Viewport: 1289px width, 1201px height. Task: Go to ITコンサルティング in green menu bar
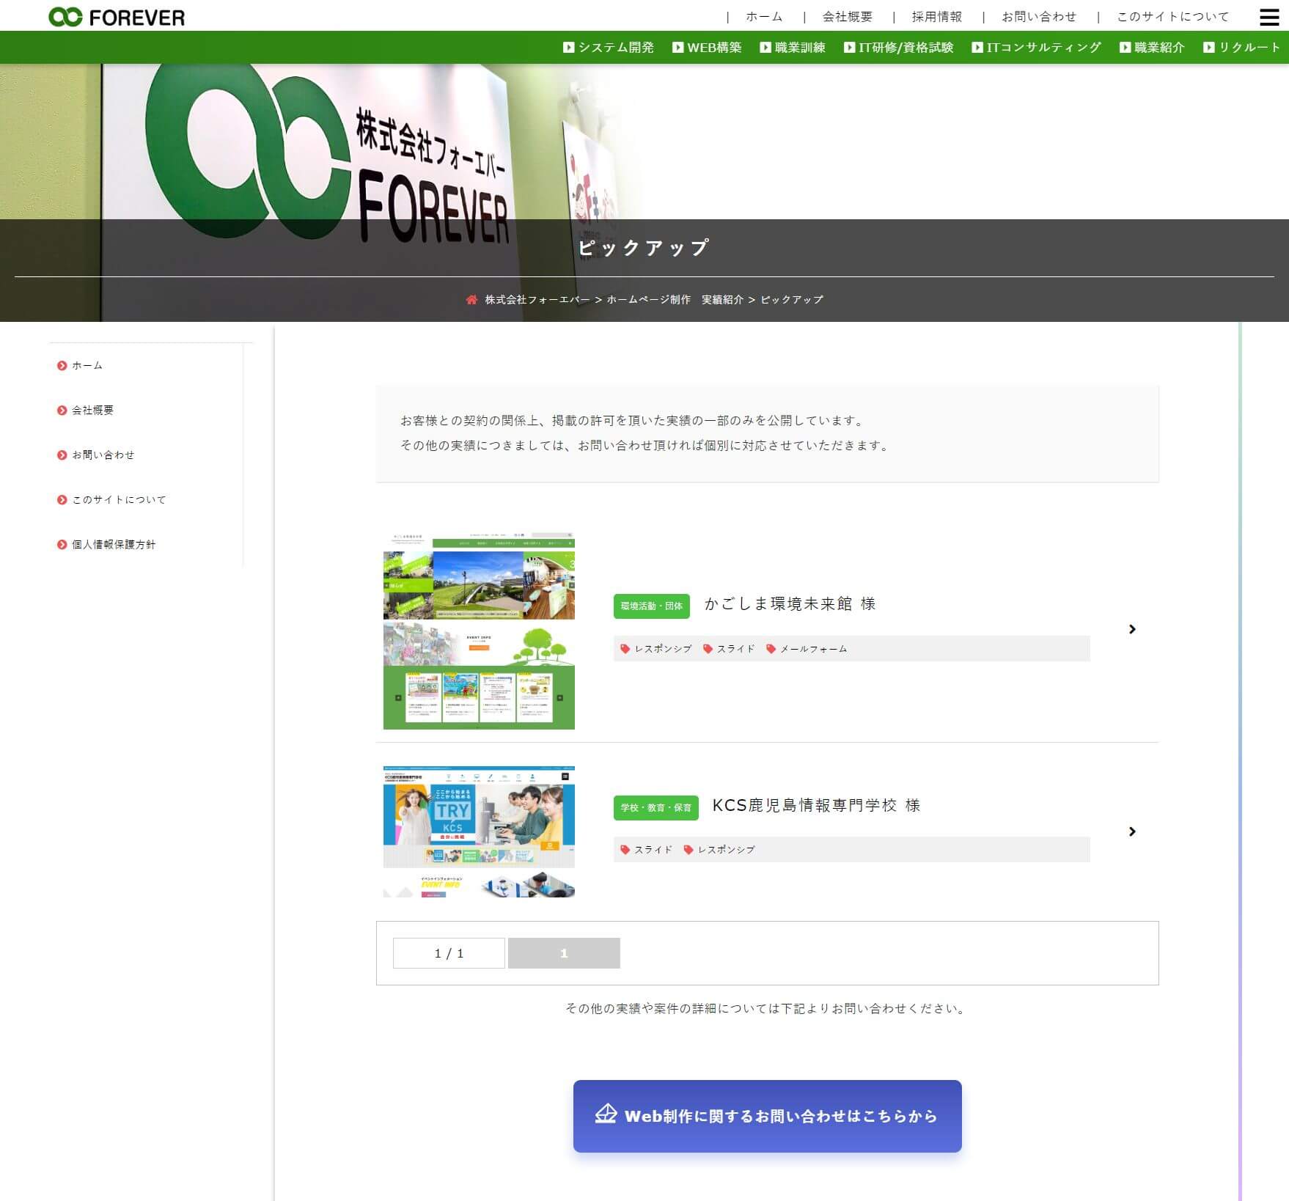tap(1044, 48)
